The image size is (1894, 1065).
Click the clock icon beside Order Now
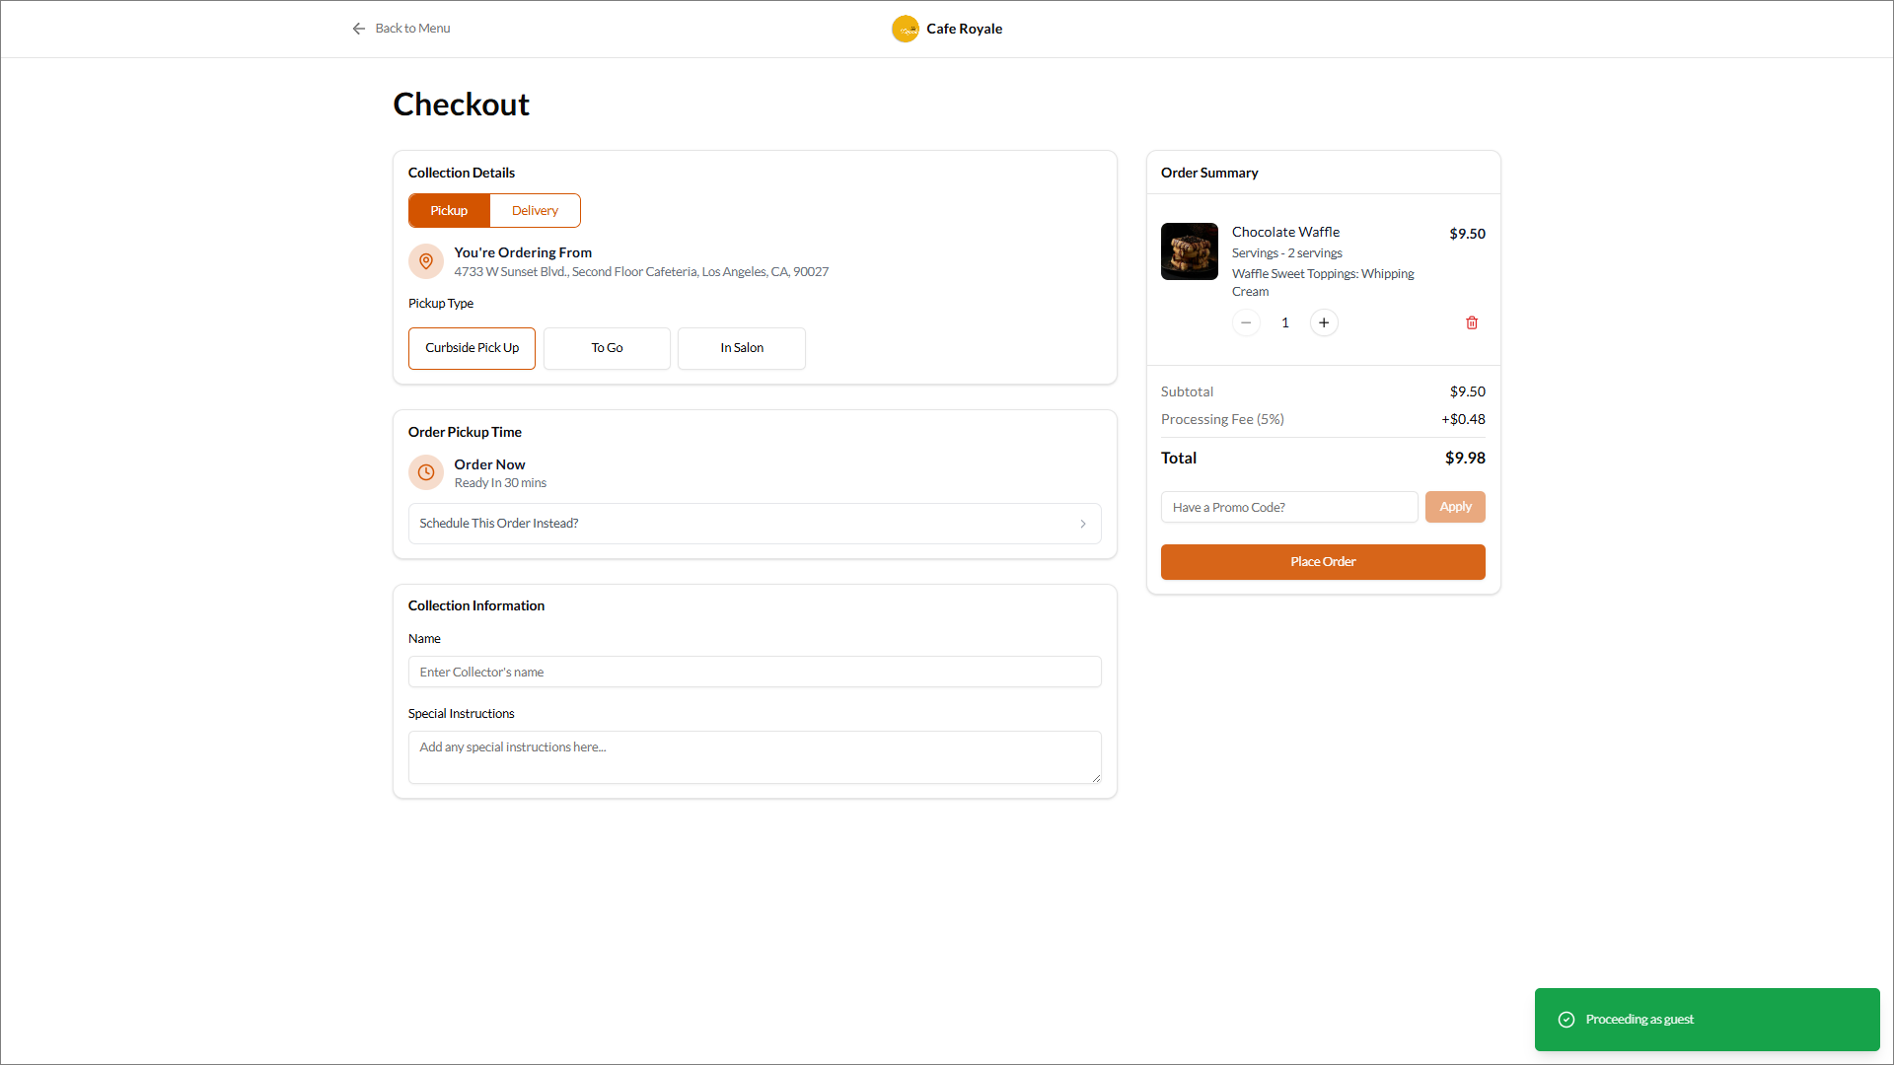(426, 472)
